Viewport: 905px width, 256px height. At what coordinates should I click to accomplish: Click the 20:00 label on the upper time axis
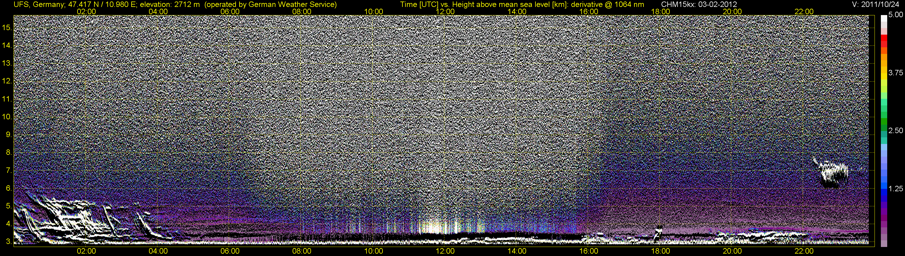tap(732, 11)
